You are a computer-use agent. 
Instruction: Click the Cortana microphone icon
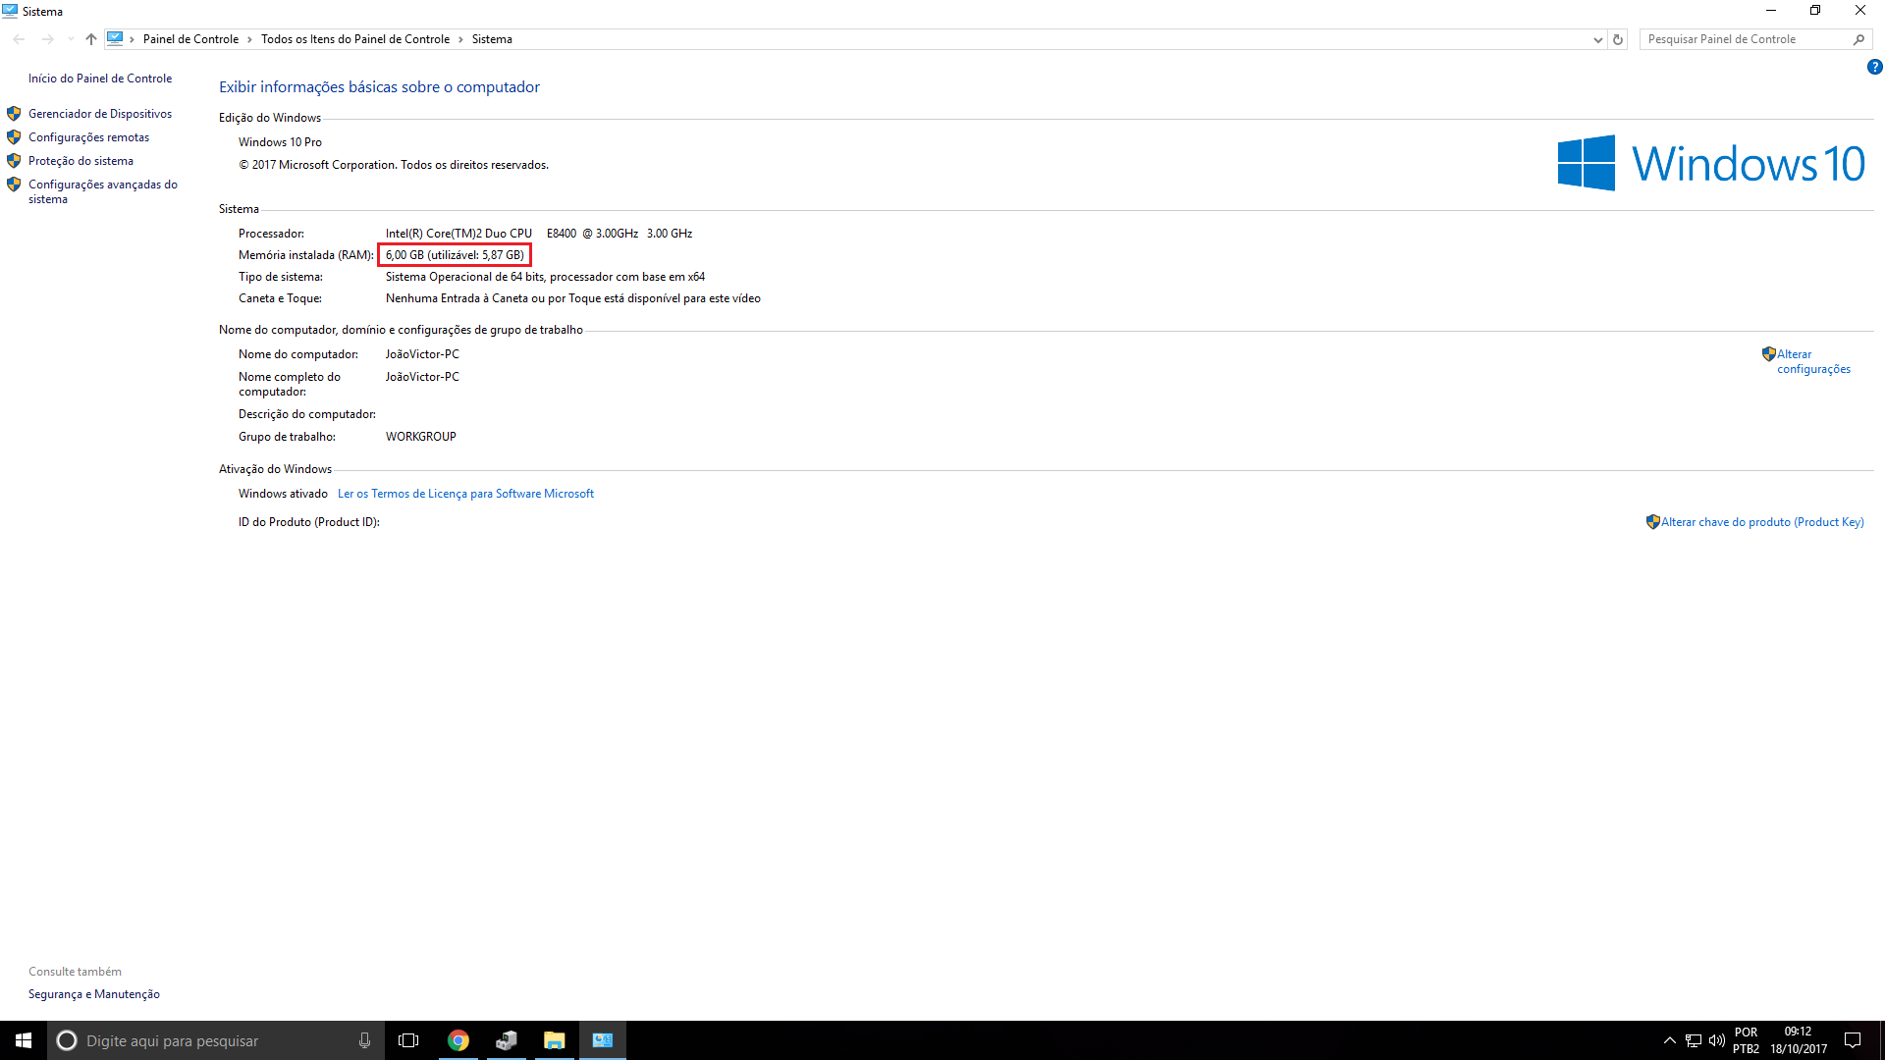tap(364, 1040)
